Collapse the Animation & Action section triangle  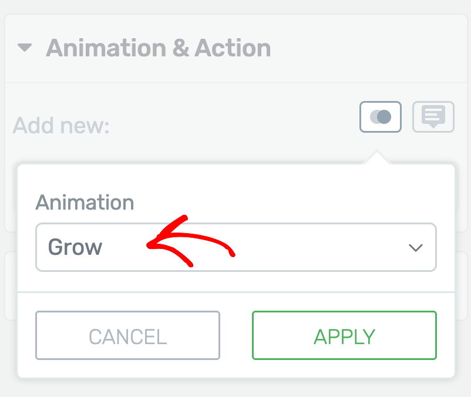click(25, 48)
